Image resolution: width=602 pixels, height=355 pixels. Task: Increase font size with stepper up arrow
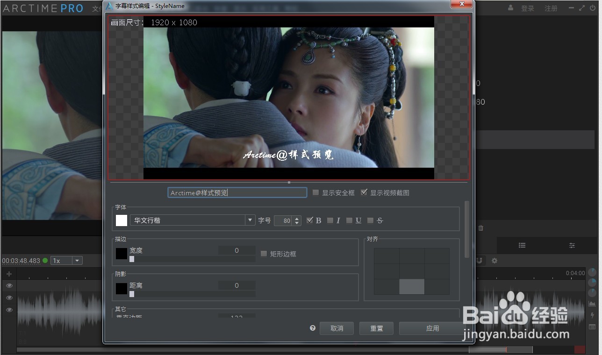coord(297,218)
